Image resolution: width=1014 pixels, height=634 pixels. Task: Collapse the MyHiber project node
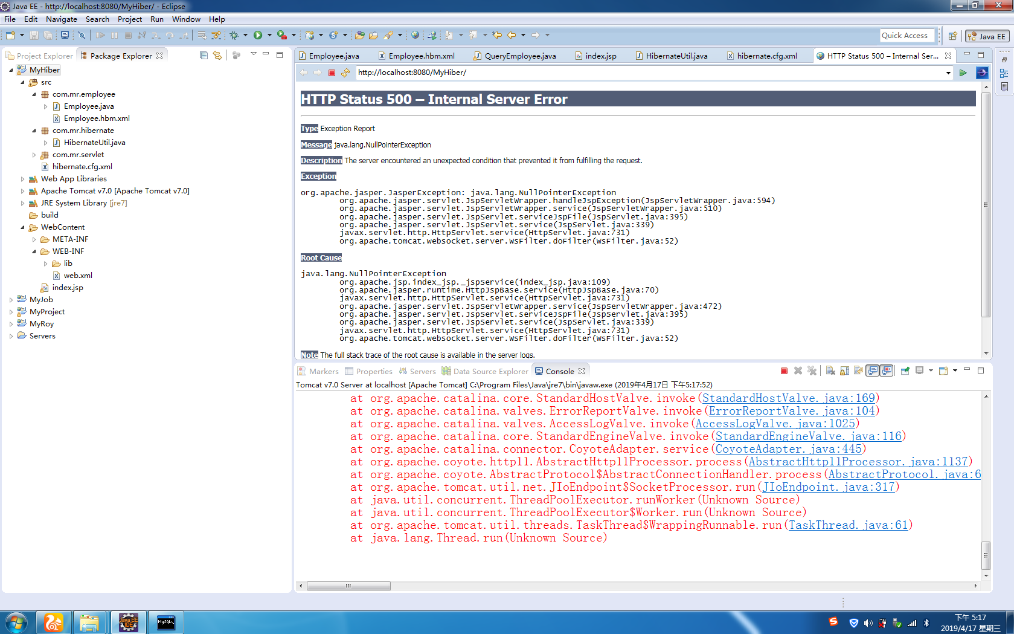tap(11, 70)
